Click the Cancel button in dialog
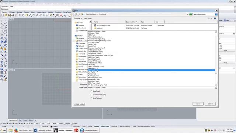 pyautogui.click(x=210, y=104)
